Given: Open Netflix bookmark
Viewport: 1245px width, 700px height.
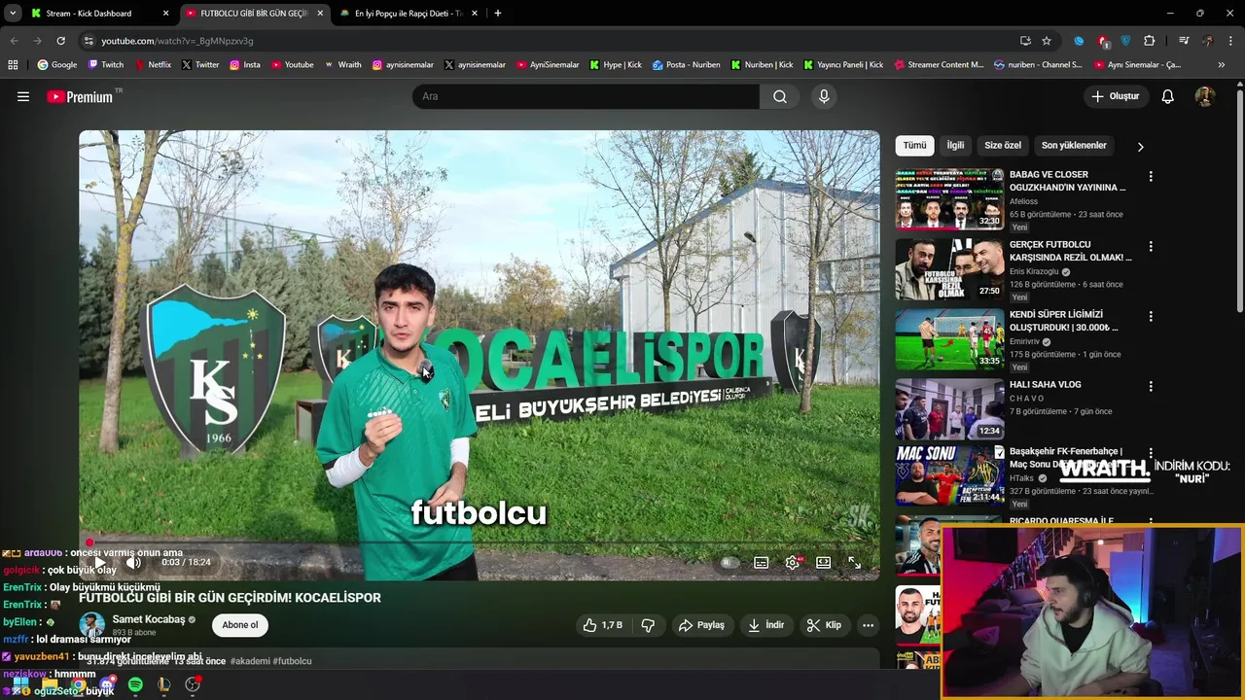Looking at the screenshot, I should click(x=153, y=65).
